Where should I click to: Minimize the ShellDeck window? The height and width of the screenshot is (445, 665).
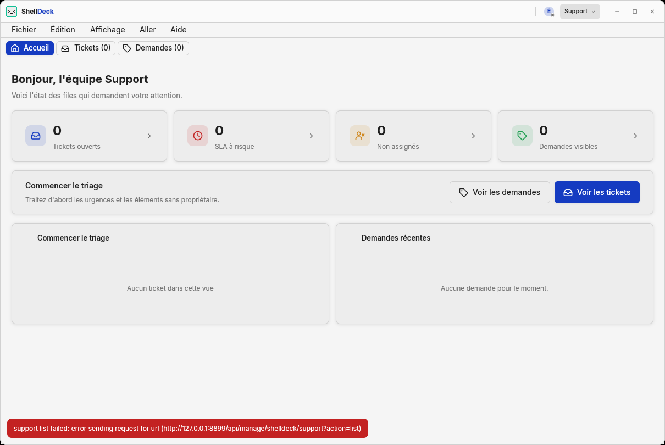[x=617, y=12]
